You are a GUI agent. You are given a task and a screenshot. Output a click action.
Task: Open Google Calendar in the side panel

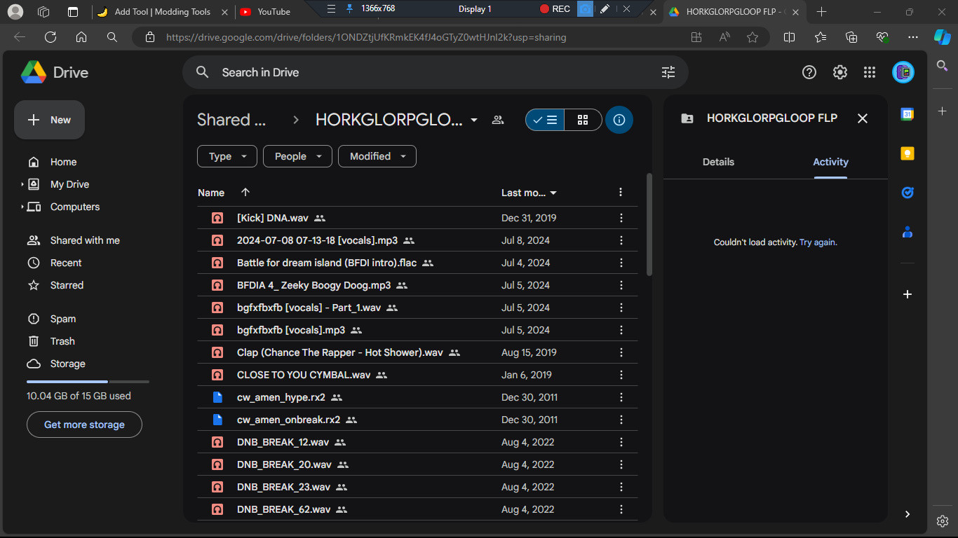[907, 113]
